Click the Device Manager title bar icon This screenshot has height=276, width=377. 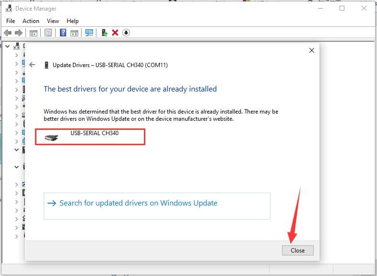[x=9, y=9]
